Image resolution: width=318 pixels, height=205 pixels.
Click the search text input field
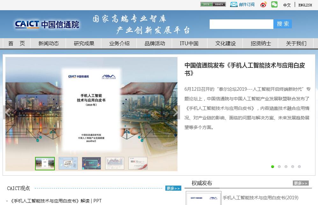click(241, 24)
